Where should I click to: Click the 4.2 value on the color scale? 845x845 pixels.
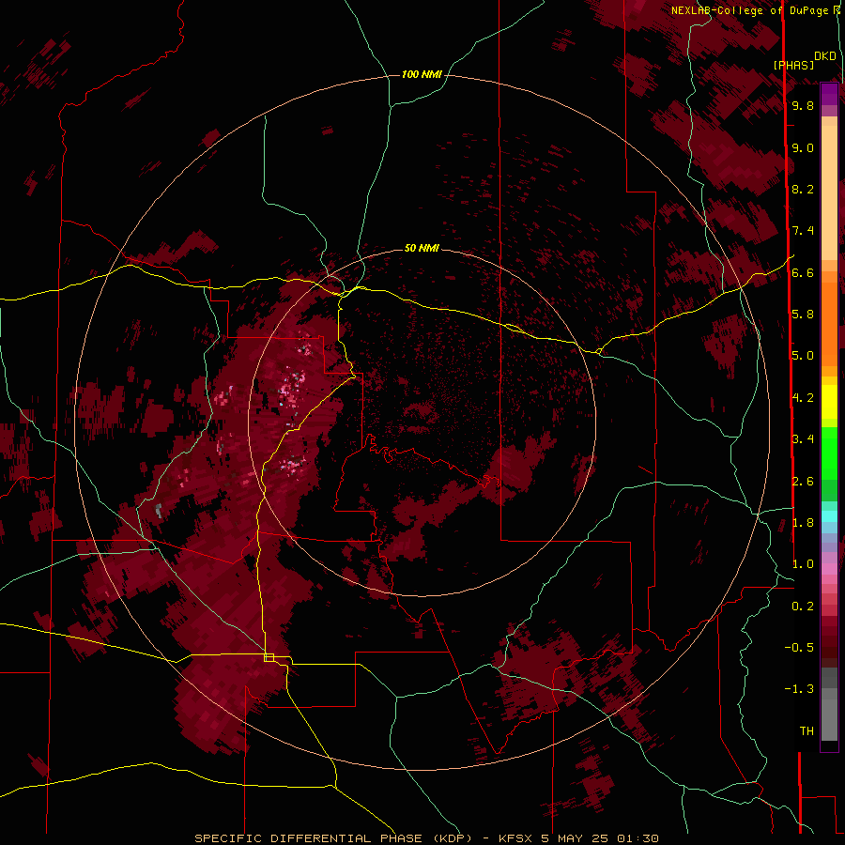(803, 397)
